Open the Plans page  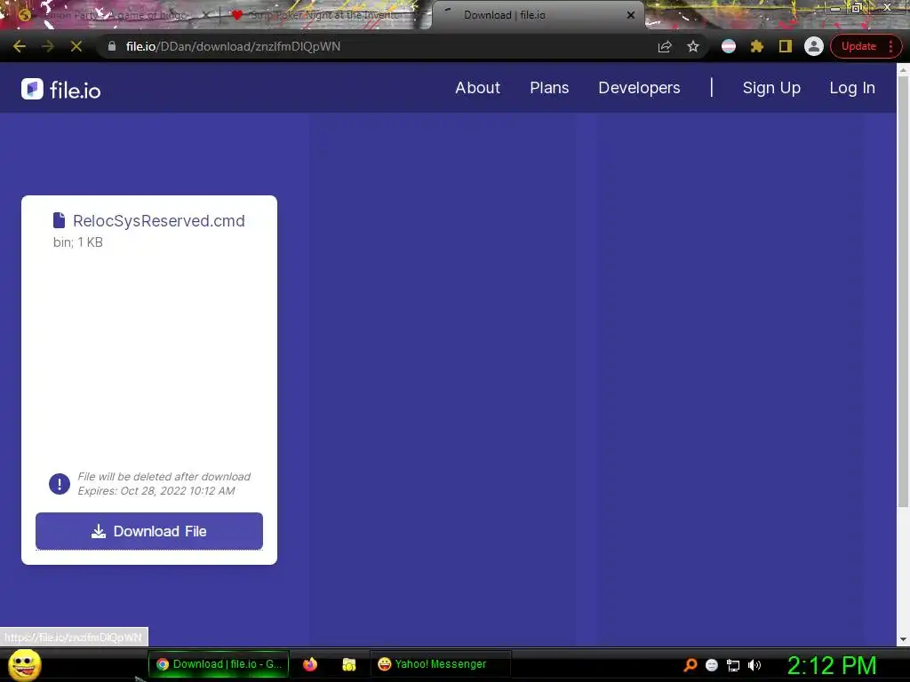(549, 88)
